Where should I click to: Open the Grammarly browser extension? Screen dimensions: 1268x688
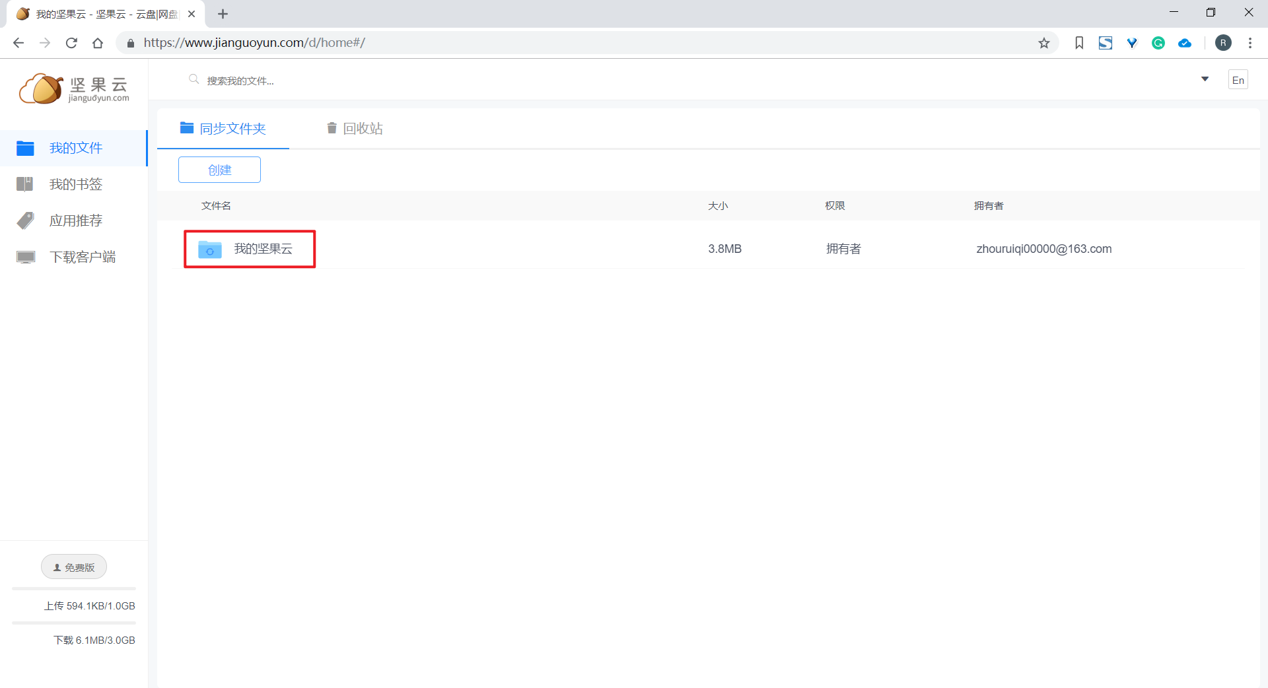point(1158,42)
